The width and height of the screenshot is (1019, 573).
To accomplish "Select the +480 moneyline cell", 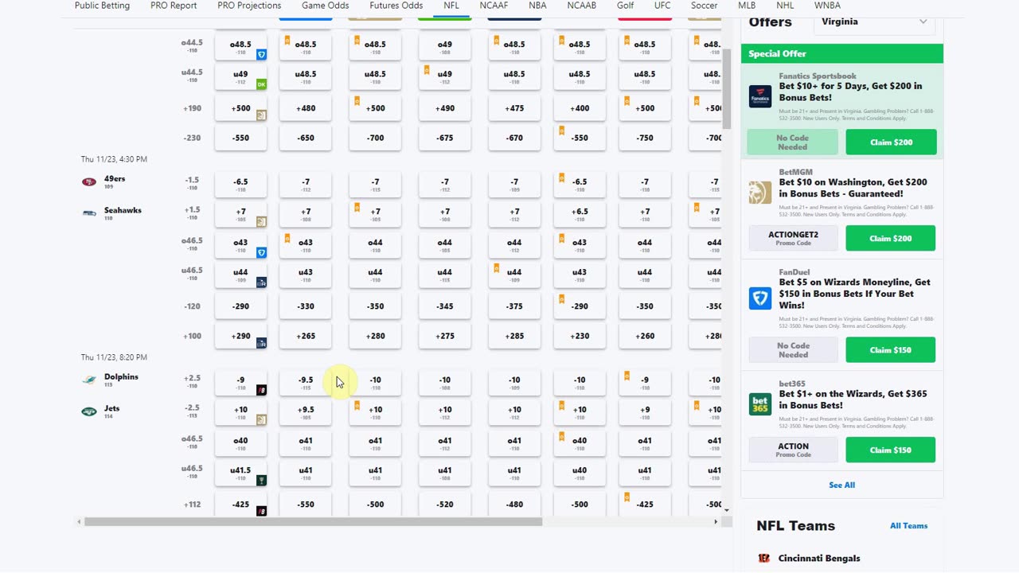I will [x=306, y=108].
